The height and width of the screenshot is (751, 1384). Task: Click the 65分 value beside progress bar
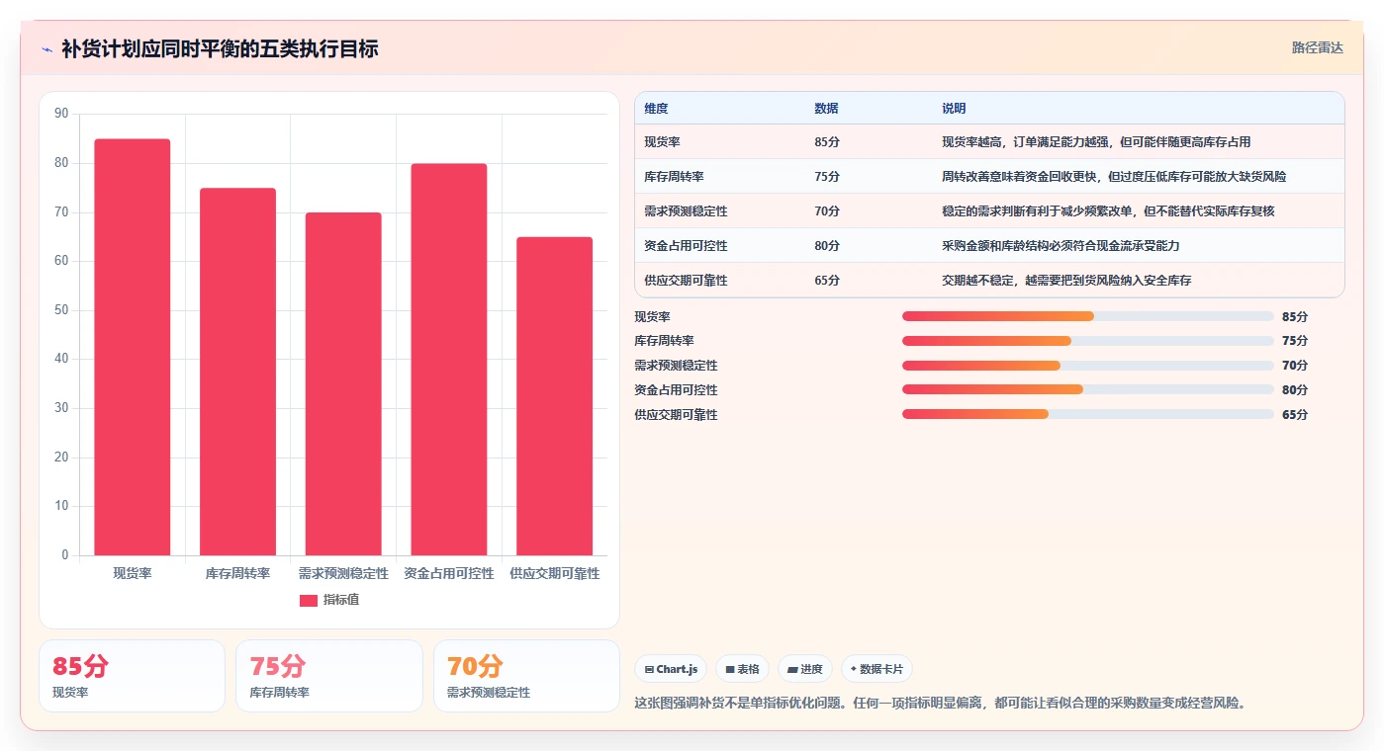point(1295,415)
